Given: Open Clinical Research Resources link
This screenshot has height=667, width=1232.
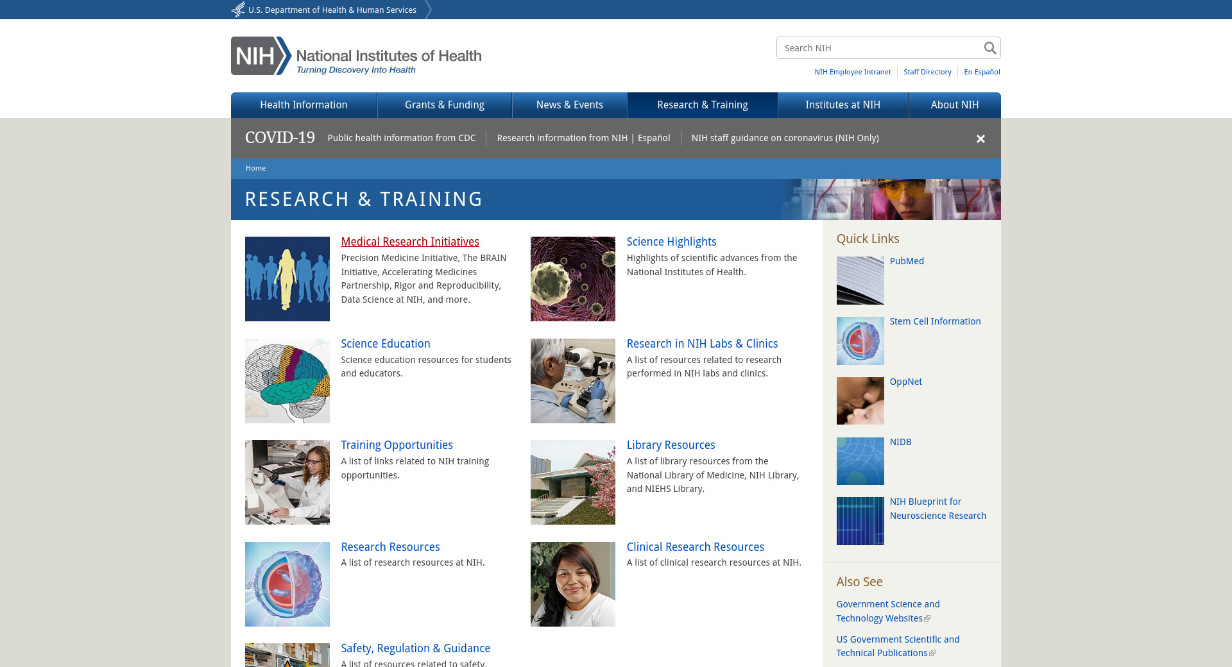Looking at the screenshot, I should click(x=695, y=547).
